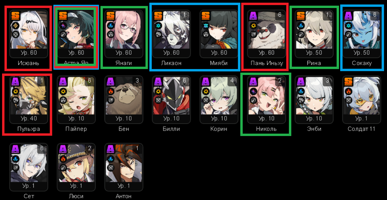Select the Энби character card
Image resolution: width=387 pixels, height=200 pixels.
click(x=314, y=100)
